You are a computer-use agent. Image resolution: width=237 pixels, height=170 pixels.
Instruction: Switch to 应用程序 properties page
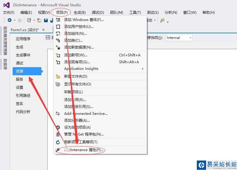pyautogui.click(x=23, y=39)
